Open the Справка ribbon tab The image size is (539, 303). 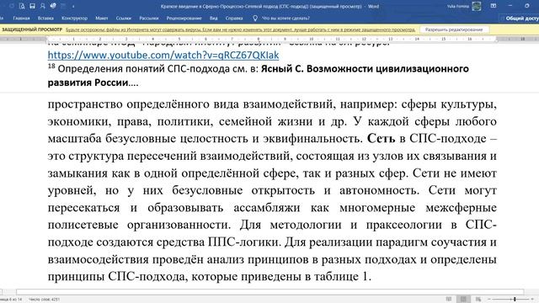click(x=234, y=19)
